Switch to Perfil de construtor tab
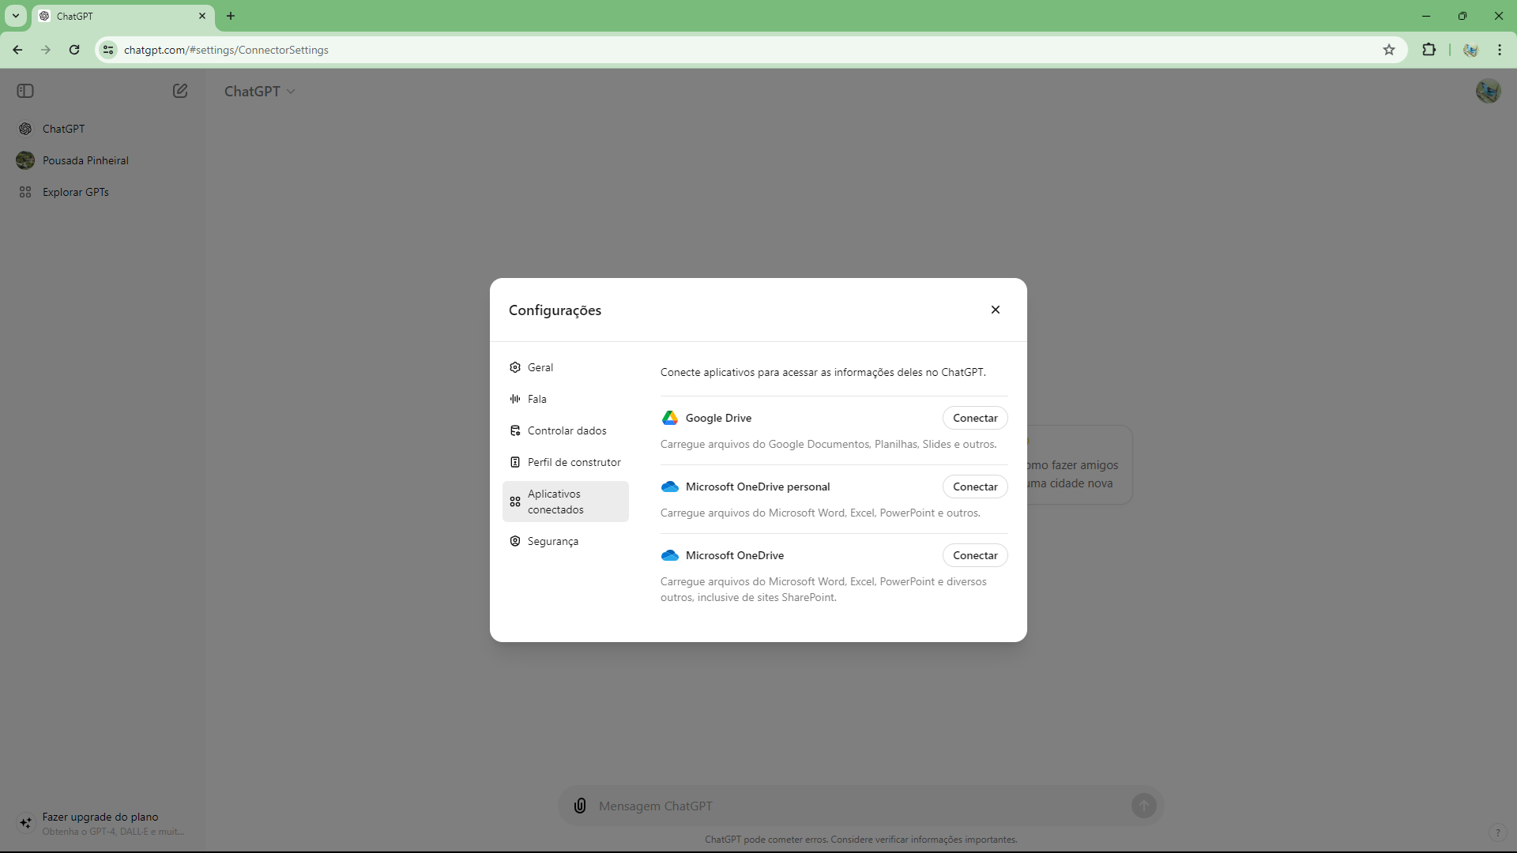Image resolution: width=1517 pixels, height=853 pixels. [566, 462]
